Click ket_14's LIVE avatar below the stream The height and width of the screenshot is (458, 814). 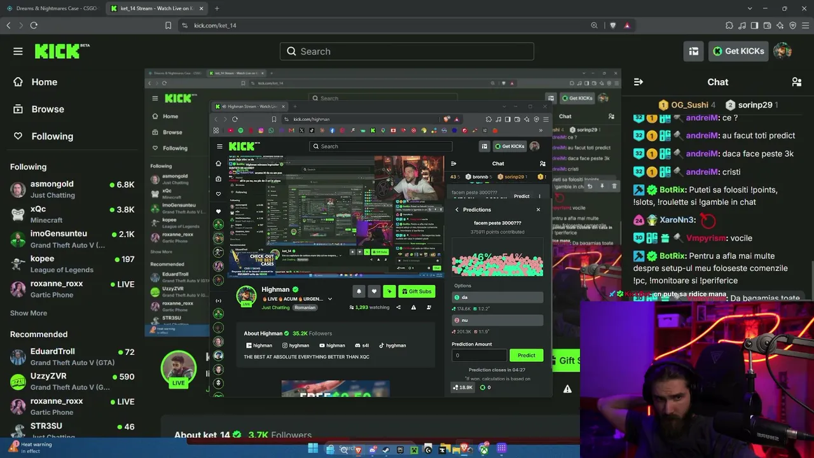[x=178, y=369]
